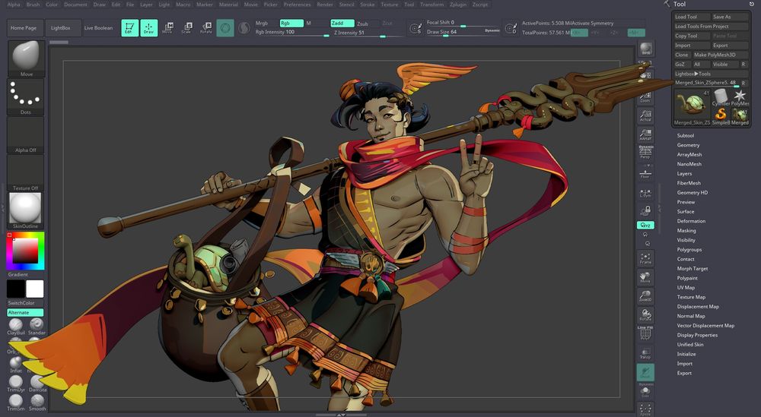Expand the Layers section
761x417 pixels.
pyautogui.click(x=684, y=173)
